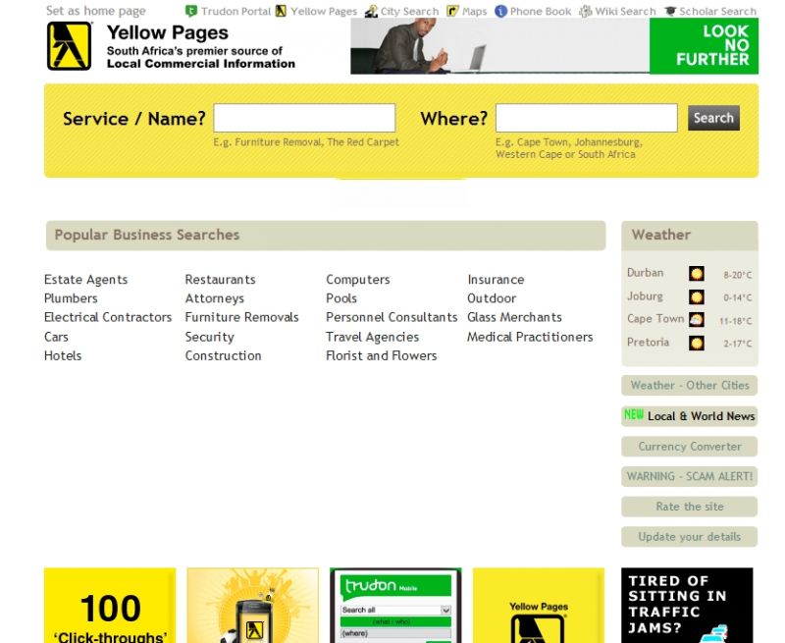Search for Outdoor
This screenshot has width=785, height=643.
492,298
